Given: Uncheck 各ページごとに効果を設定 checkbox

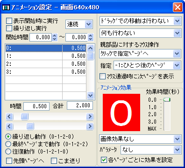Looking at the screenshot, I should [x=104, y=160].
